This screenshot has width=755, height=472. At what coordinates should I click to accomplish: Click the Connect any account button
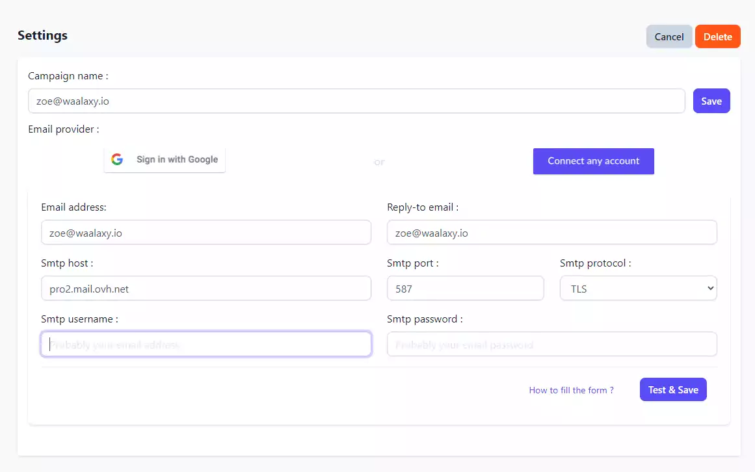pyautogui.click(x=593, y=161)
